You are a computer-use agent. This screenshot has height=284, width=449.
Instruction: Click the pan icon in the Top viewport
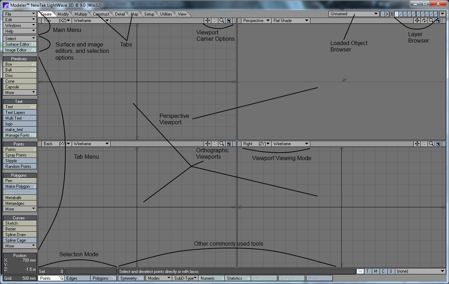[207, 21]
